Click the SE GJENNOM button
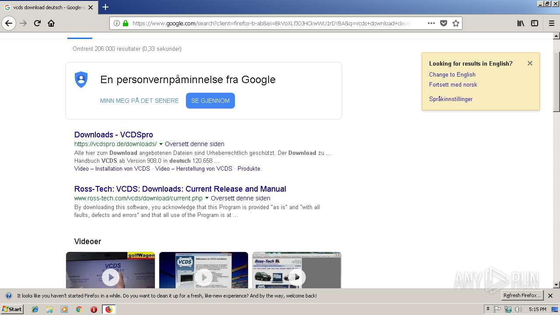560x315 pixels. click(x=210, y=101)
